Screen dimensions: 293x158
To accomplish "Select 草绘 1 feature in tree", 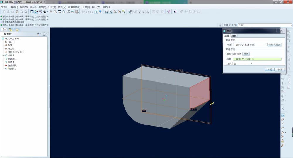I will (12, 69).
